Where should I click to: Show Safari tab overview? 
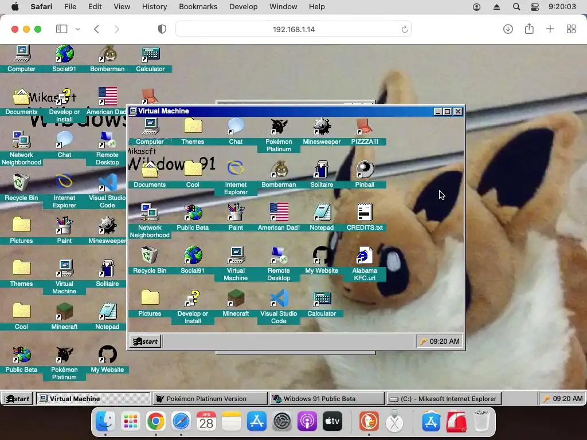point(572,29)
